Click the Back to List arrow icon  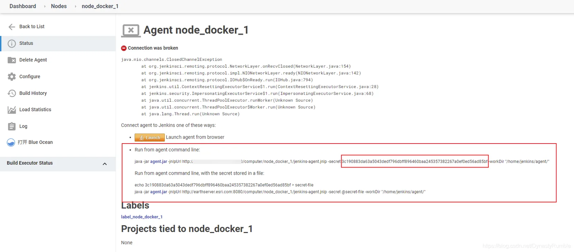(x=12, y=27)
